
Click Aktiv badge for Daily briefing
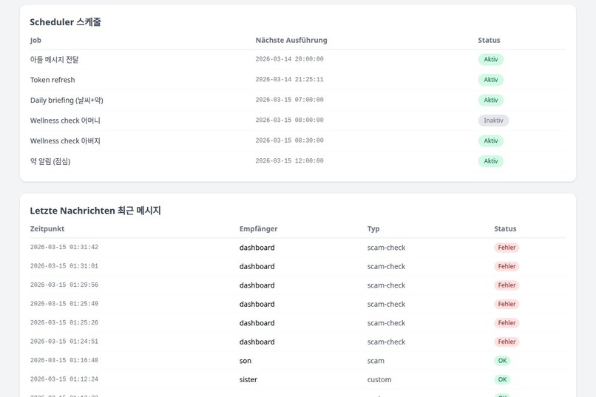(x=491, y=101)
